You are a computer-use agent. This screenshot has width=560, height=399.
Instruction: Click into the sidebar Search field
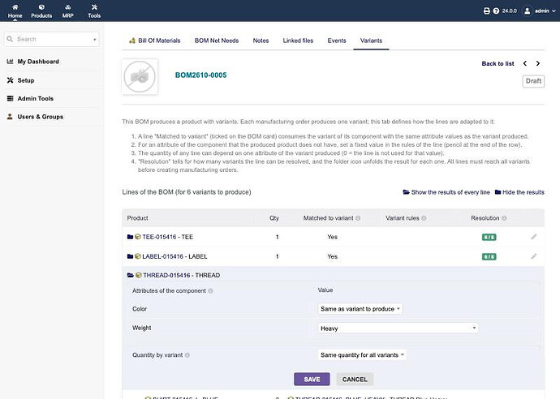(52, 39)
